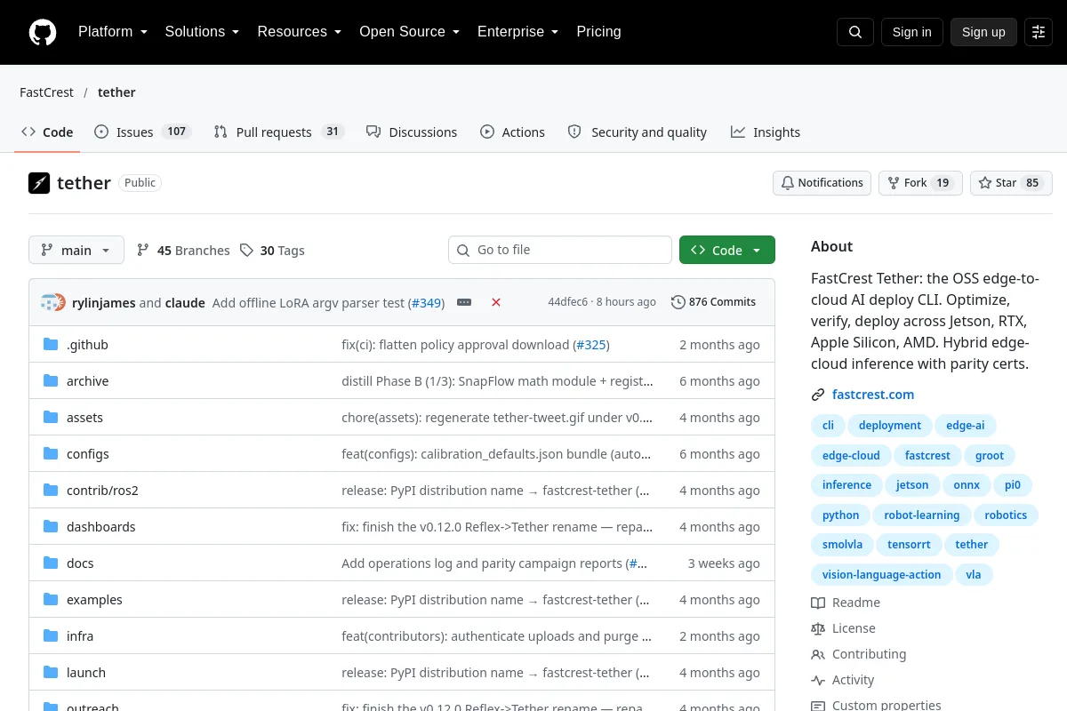Open the fastcrest.com website link

click(x=873, y=395)
